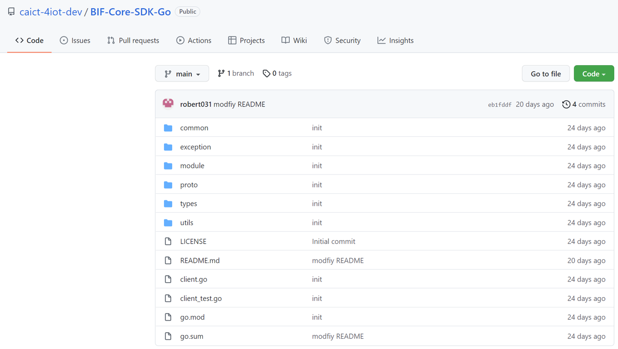
Task: Open the go.sum file
Action: (x=192, y=336)
